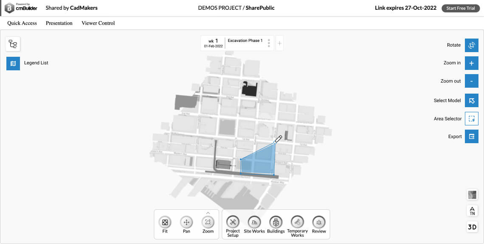Click the Rotate view icon
Screen dimensions: 484x244
click(471, 45)
